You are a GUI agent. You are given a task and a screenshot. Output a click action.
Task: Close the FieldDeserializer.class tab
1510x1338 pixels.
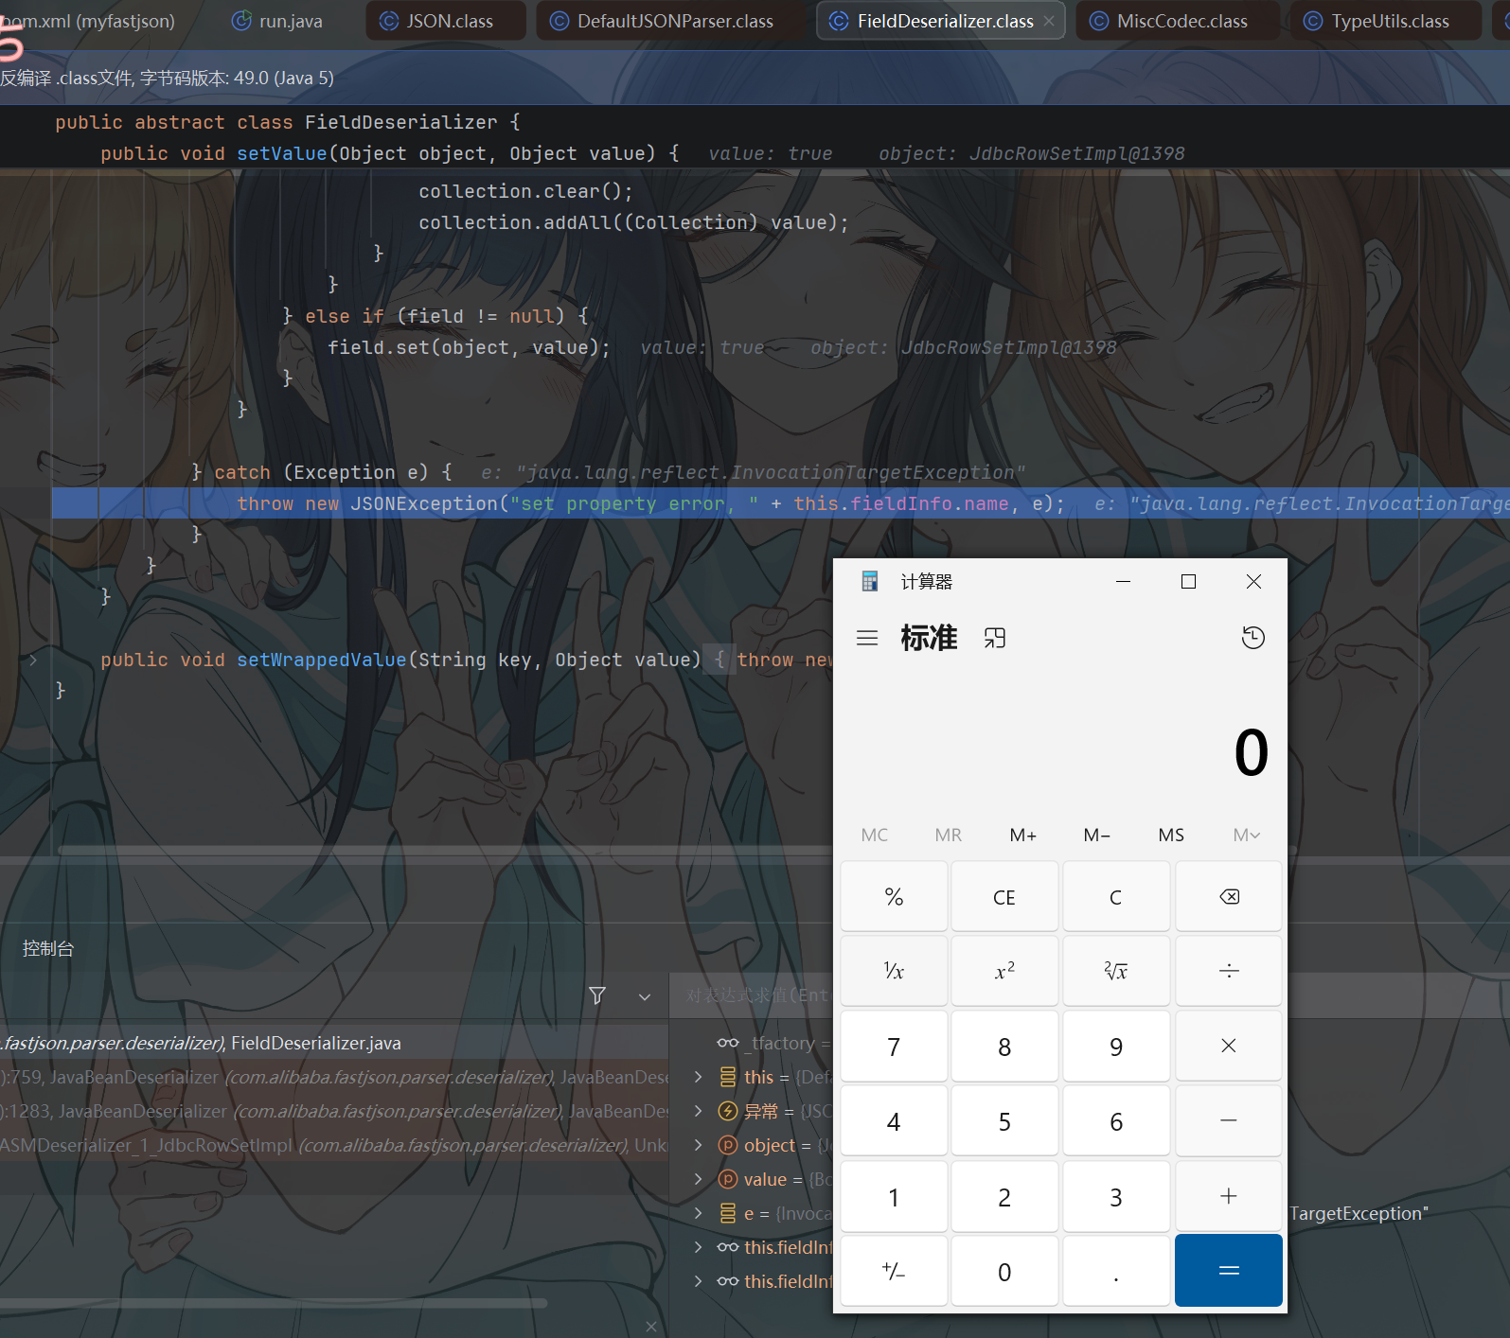[x=1049, y=21]
